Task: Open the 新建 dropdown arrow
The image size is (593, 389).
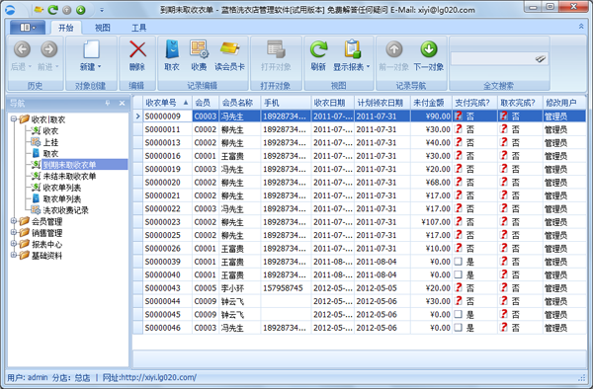Action: pos(100,67)
